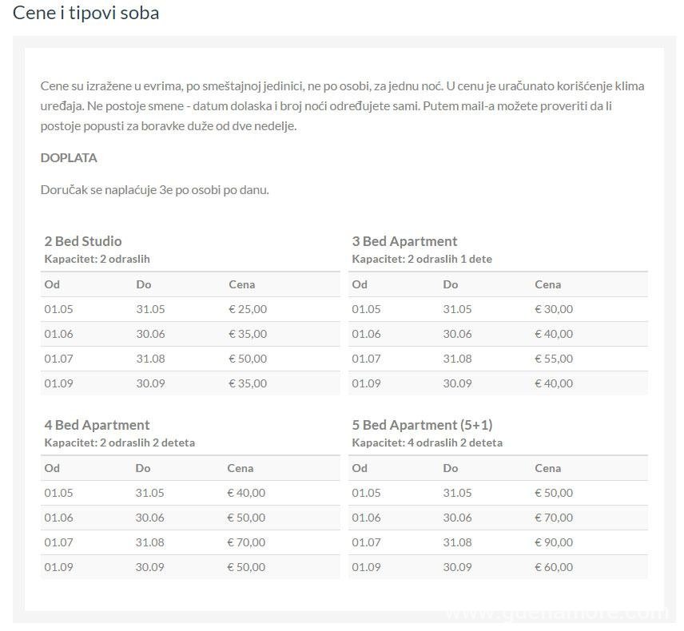Click "Kapacitet: 4 odraslih 2 deteta" text
Screen dimensions: 684x631
click(x=427, y=442)
